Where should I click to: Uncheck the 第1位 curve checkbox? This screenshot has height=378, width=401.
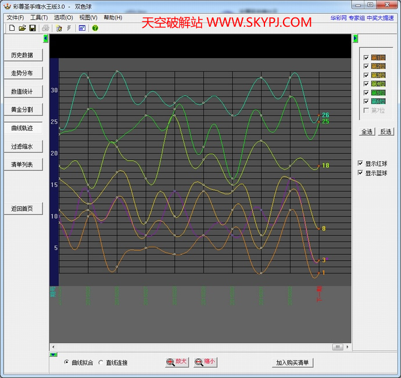point(366,58)
